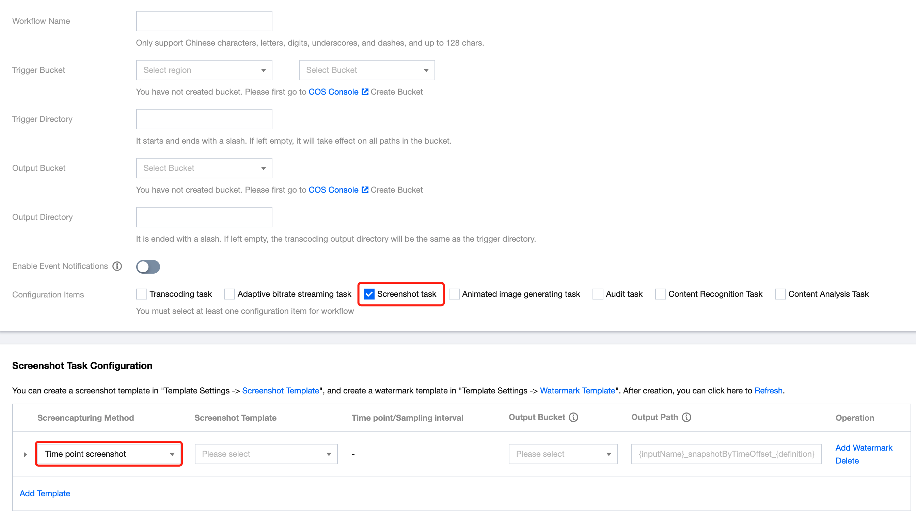The height and width of the screenshot is (518, 916).
Task: Open the Watermark Template link
Action: [x=577, y=391]
